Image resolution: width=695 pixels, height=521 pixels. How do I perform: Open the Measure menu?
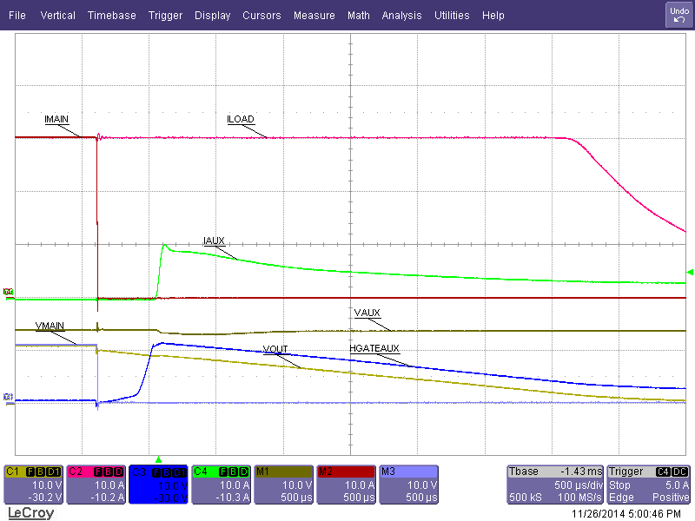pos(314,15)
